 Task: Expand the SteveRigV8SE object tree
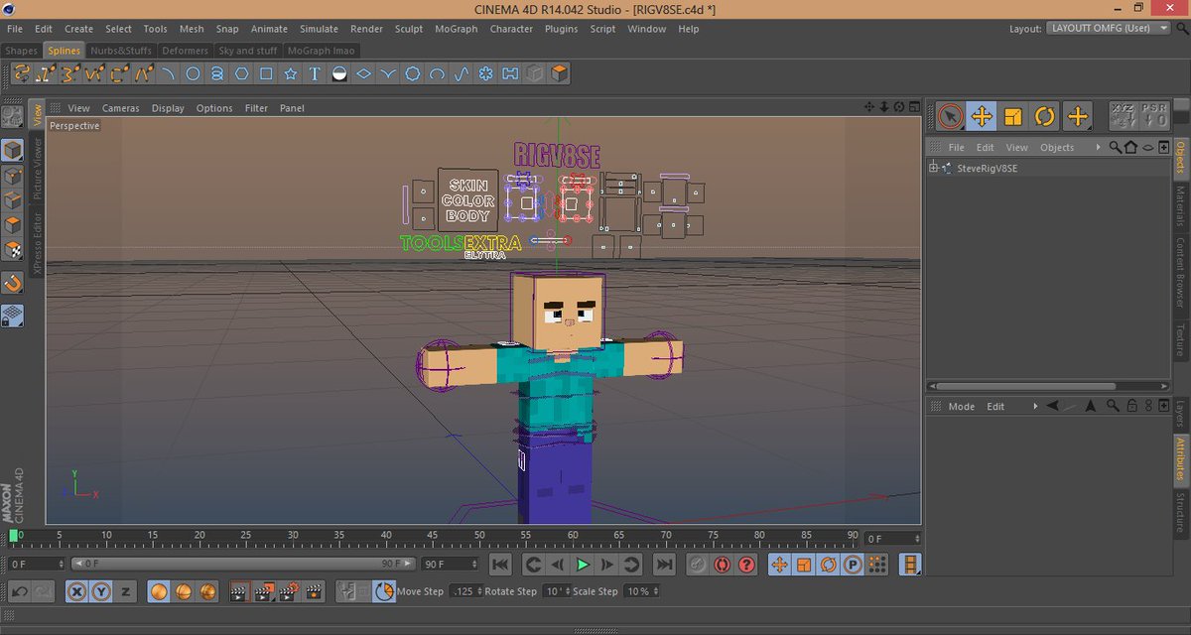tap(933, 168)
